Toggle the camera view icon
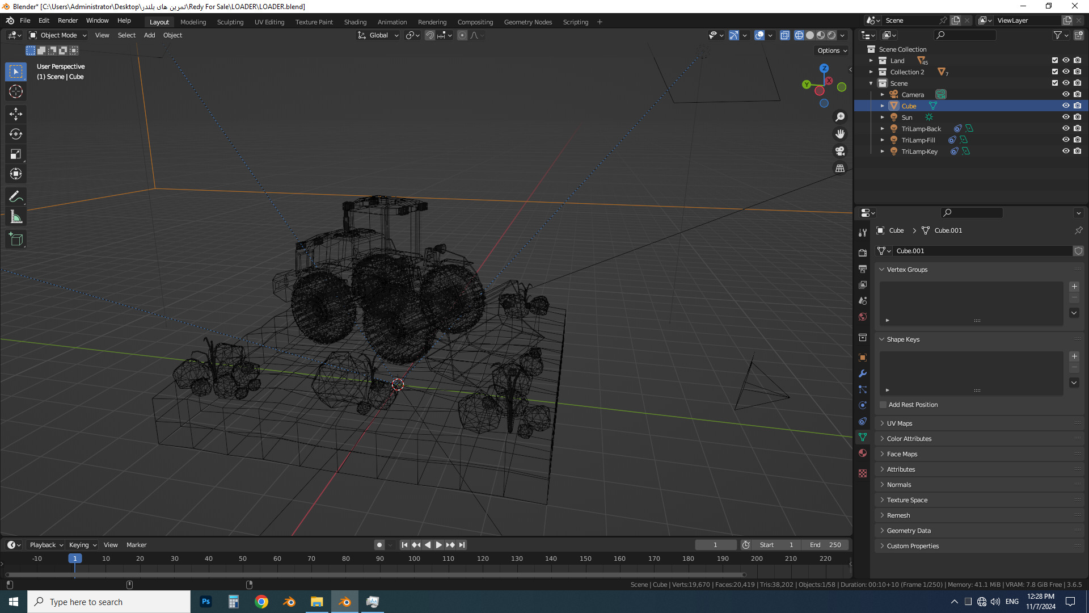 click(x=840, y=151)
